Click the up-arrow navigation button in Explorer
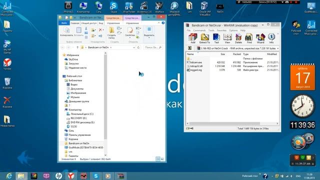The width and height of the screenshot is (320, 180). tap(77, 47)
